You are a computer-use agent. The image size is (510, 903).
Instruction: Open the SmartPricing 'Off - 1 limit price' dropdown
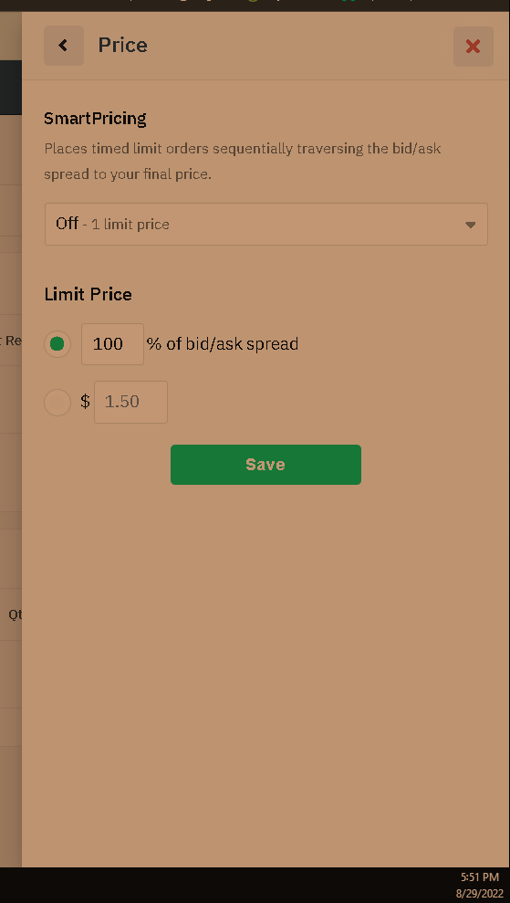pyautogui.click(x=265, y=224)
